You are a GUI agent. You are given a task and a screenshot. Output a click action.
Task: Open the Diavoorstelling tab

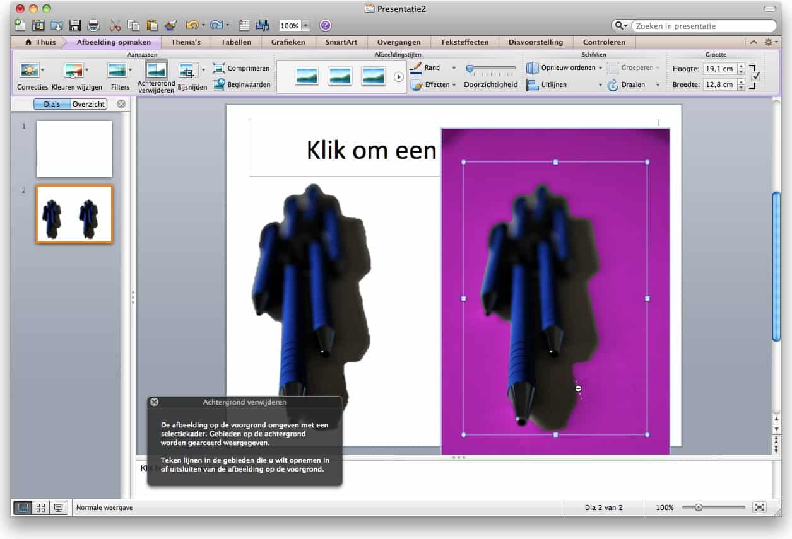(x=535, y=42)
